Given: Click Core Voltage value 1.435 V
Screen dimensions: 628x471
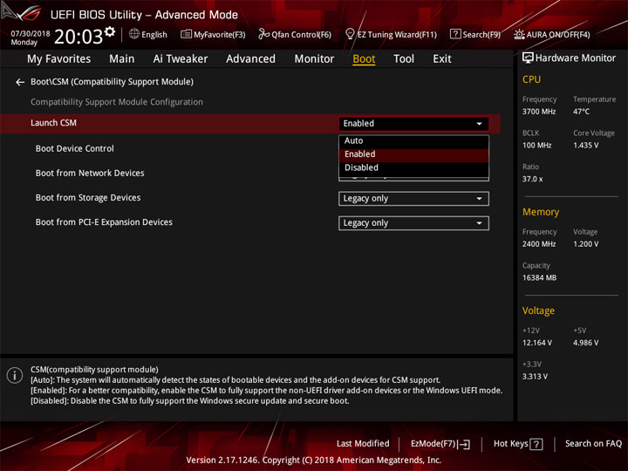Looking at the screenshot, I should pos(586,146).
